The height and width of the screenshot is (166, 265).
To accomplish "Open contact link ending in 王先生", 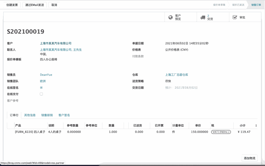I will coord(61,49).
